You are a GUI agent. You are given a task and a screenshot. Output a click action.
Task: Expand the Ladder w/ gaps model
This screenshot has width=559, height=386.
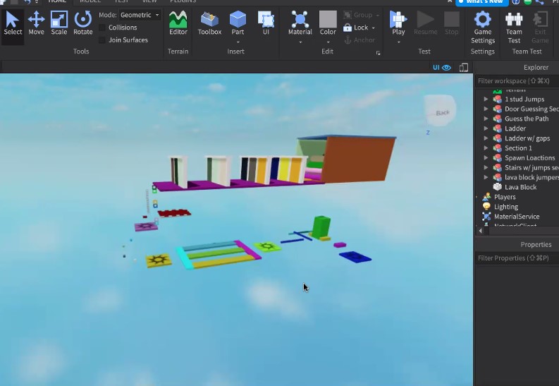(486, 138)
